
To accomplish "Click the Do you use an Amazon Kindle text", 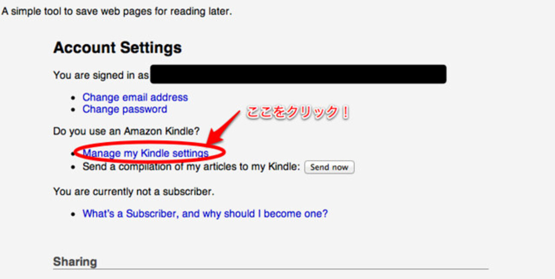I will [127, 131].
